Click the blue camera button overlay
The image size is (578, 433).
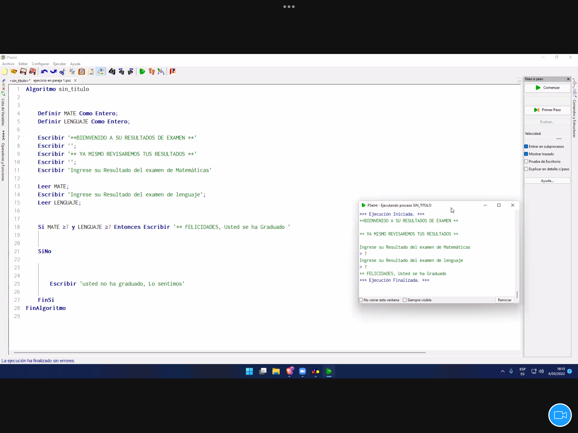(x=560, y=415)
